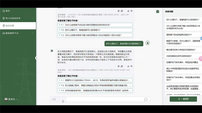Copy the second answer using the copy icon
This screenshot has height=113, width=202.
(122, 66)
